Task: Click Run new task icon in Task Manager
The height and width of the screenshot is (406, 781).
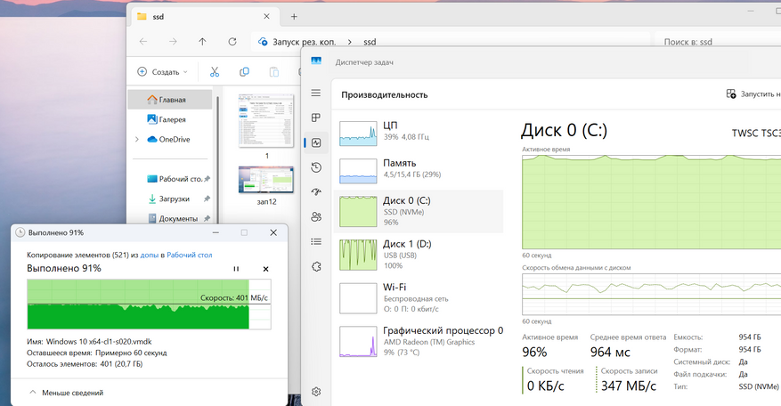Action: pyautogui.click(x=731, y=93)
